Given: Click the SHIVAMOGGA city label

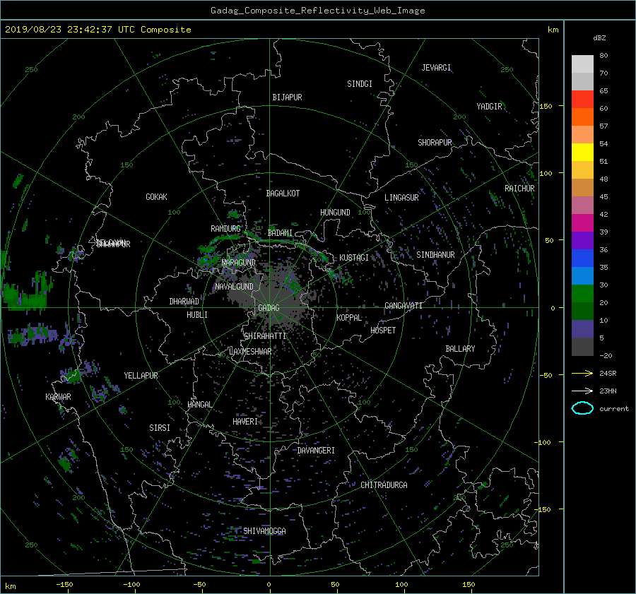Looking at the screenshot, I should [x=264, y=531].
